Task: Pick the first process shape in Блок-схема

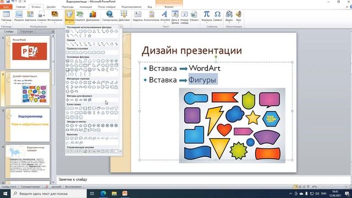Action: point(67,108)
